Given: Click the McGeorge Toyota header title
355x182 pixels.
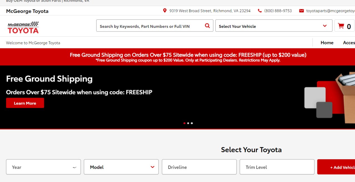Looking at the screenshot, I should tap(27, 11).
